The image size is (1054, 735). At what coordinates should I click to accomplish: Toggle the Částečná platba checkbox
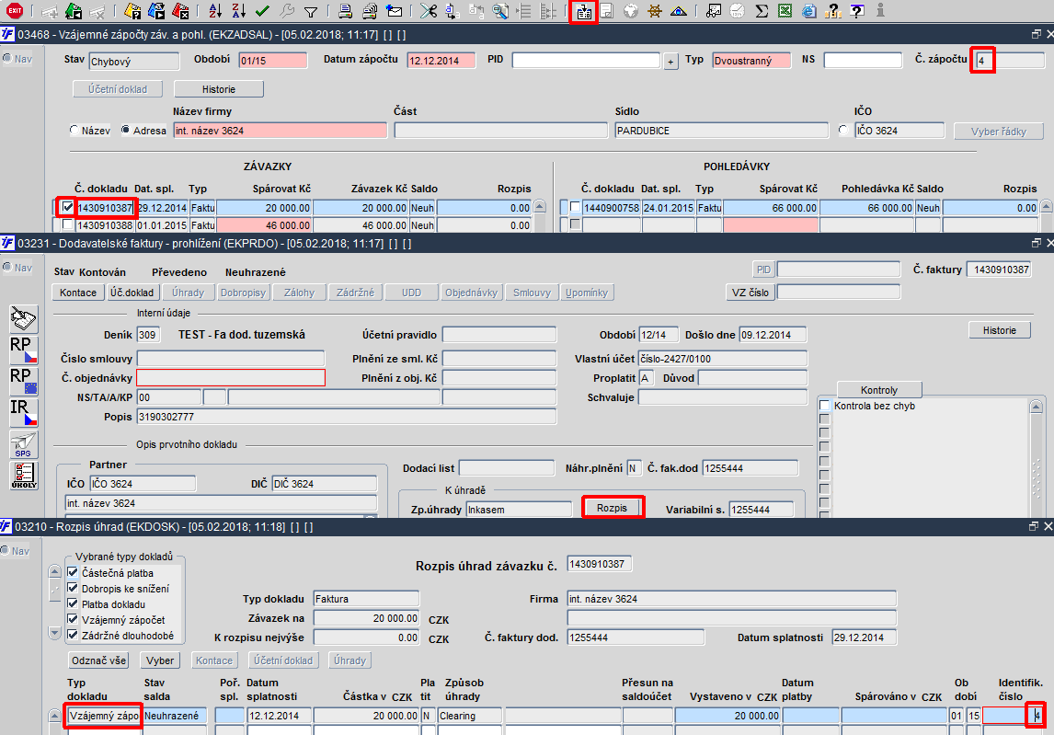tap(73, 572)
